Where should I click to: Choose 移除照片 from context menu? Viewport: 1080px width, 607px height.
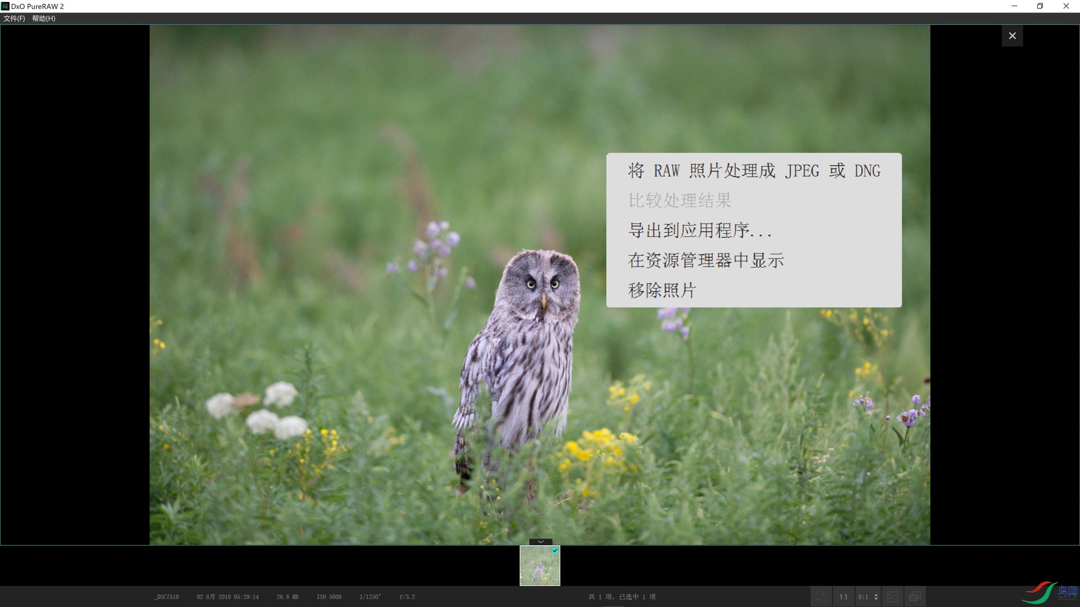point(662,290)
